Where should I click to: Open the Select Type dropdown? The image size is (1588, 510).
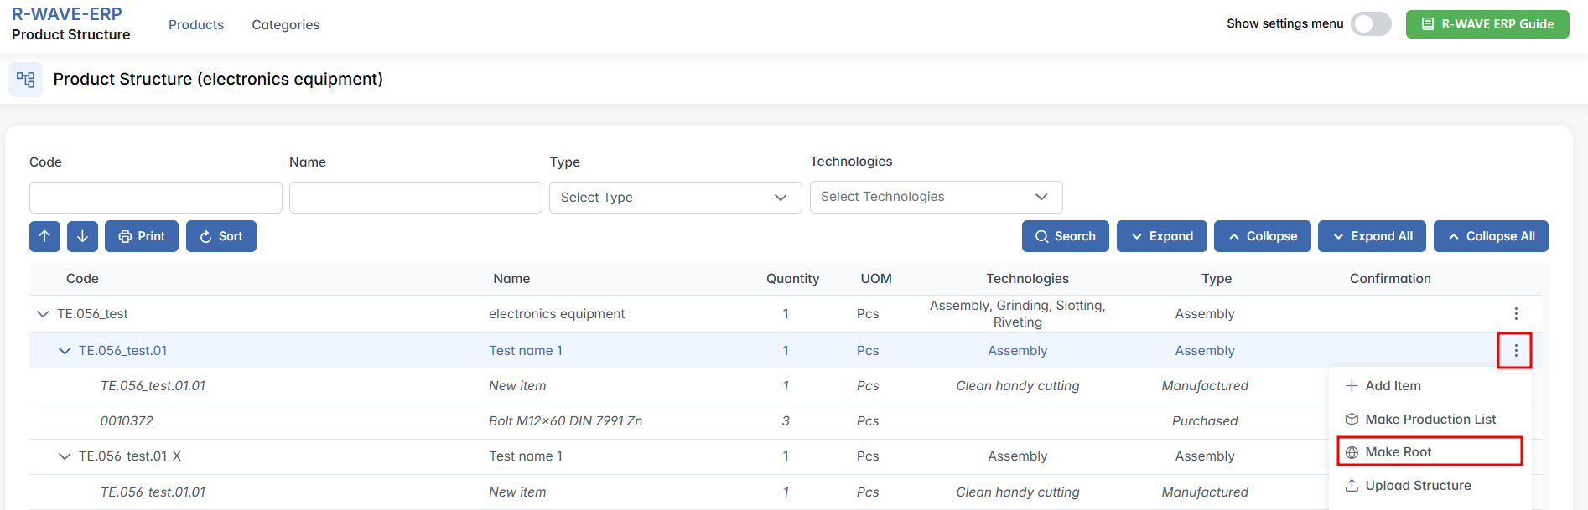pyautogui.click(x=675, y=198)
